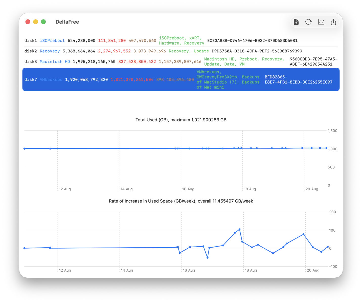This screenshot has width=362, height=303.
Task: Click the iSCPreboot volume name
Action: [52, 41]
